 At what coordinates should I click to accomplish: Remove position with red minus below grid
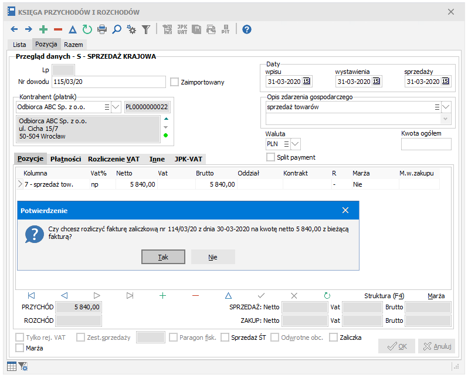(x=195, y=295)
